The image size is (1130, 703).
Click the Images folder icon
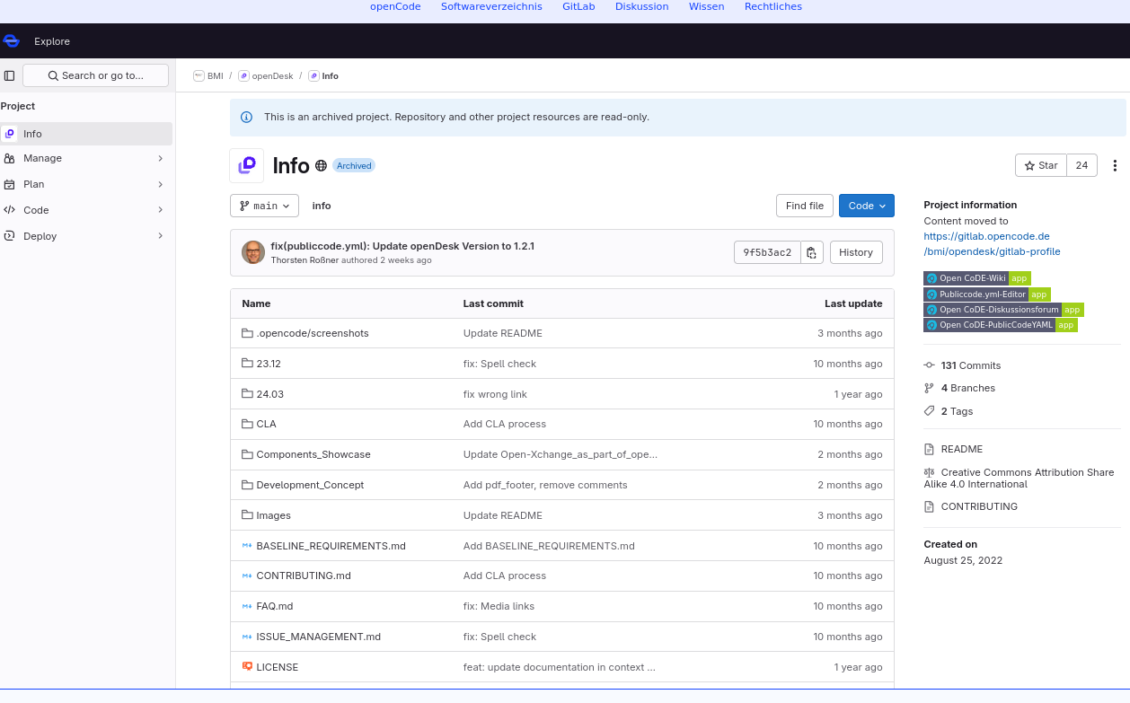coord(247,515)
